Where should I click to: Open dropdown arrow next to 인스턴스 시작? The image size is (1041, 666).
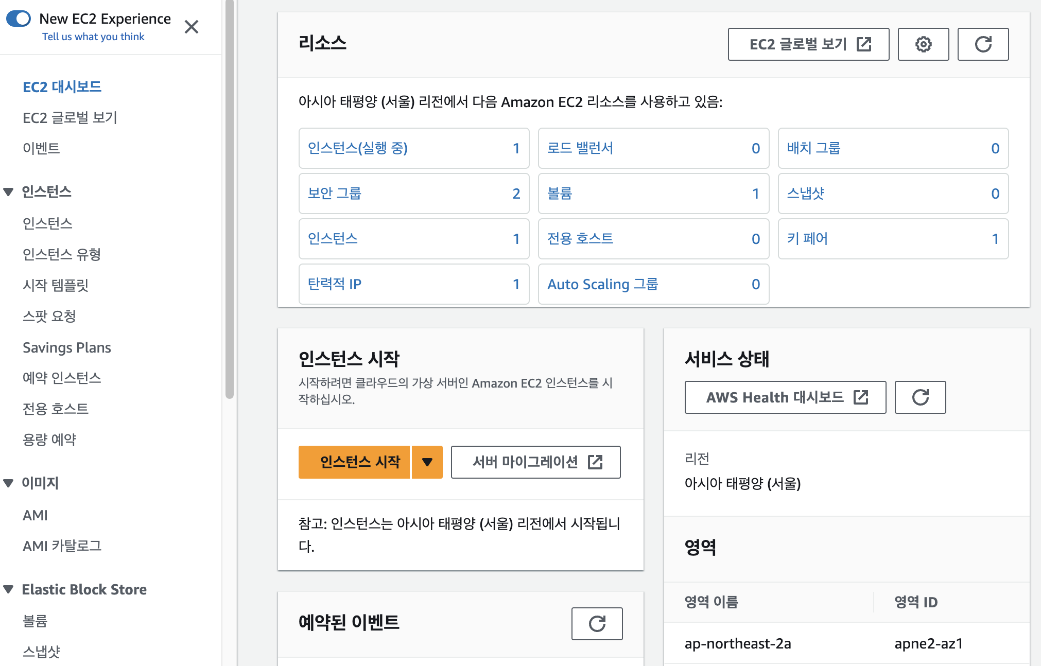[x=427, y=462]
